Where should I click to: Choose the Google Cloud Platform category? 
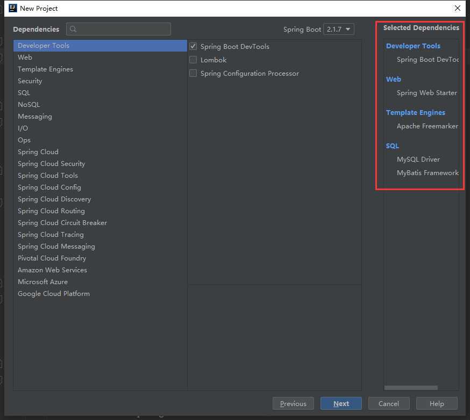click(100, 294)
